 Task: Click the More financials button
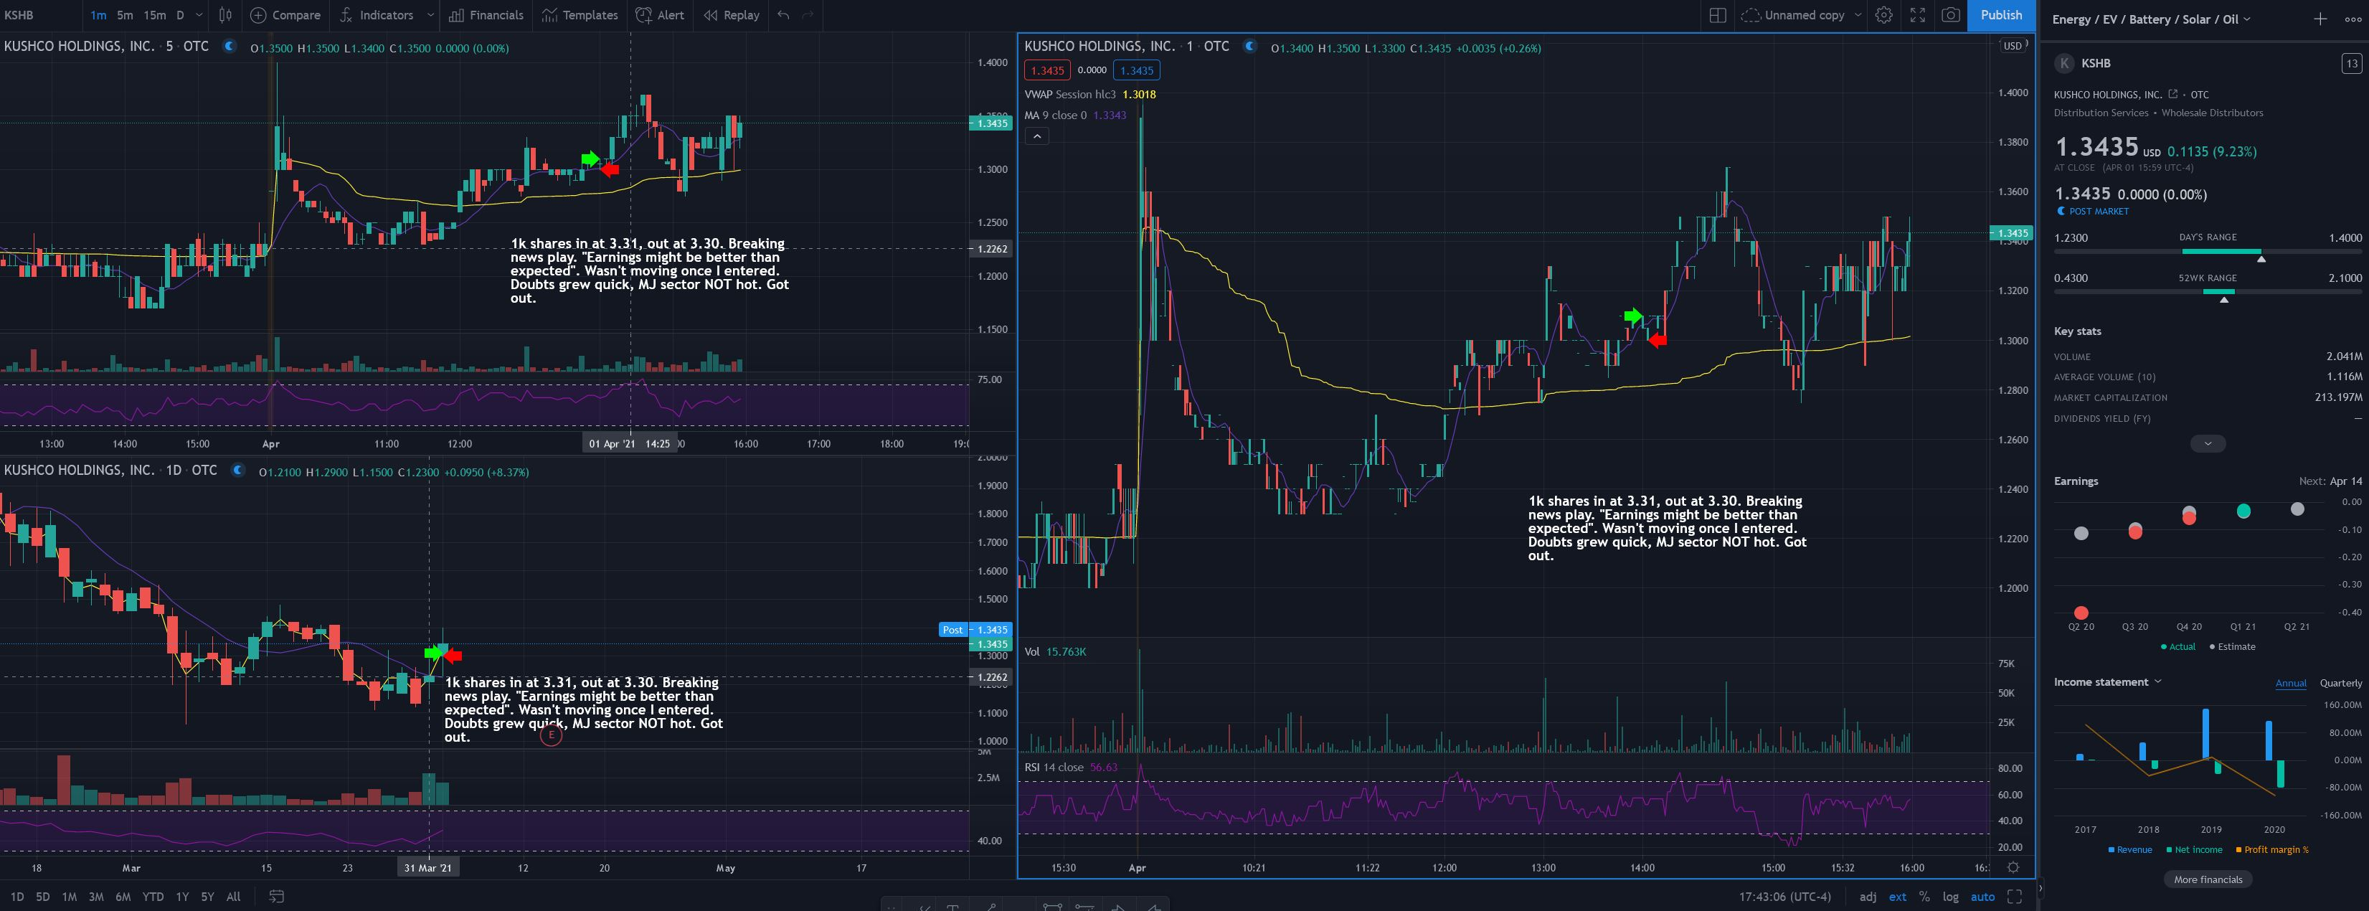pos(2207,879)
